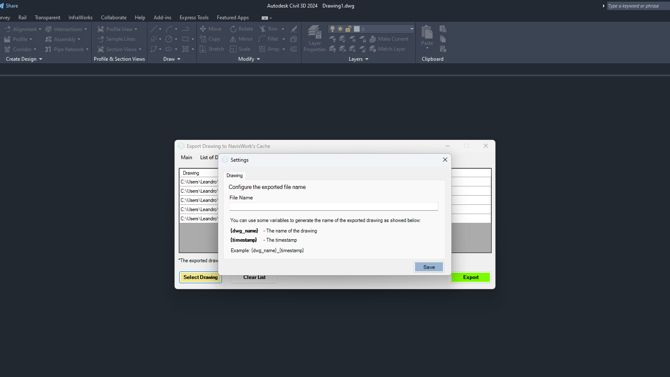
Task: Click the Pipe Network tool
Action: (64, 49)
